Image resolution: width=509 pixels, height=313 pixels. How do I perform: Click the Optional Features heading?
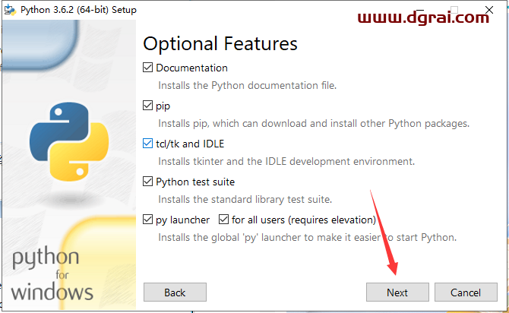point(220,44)
